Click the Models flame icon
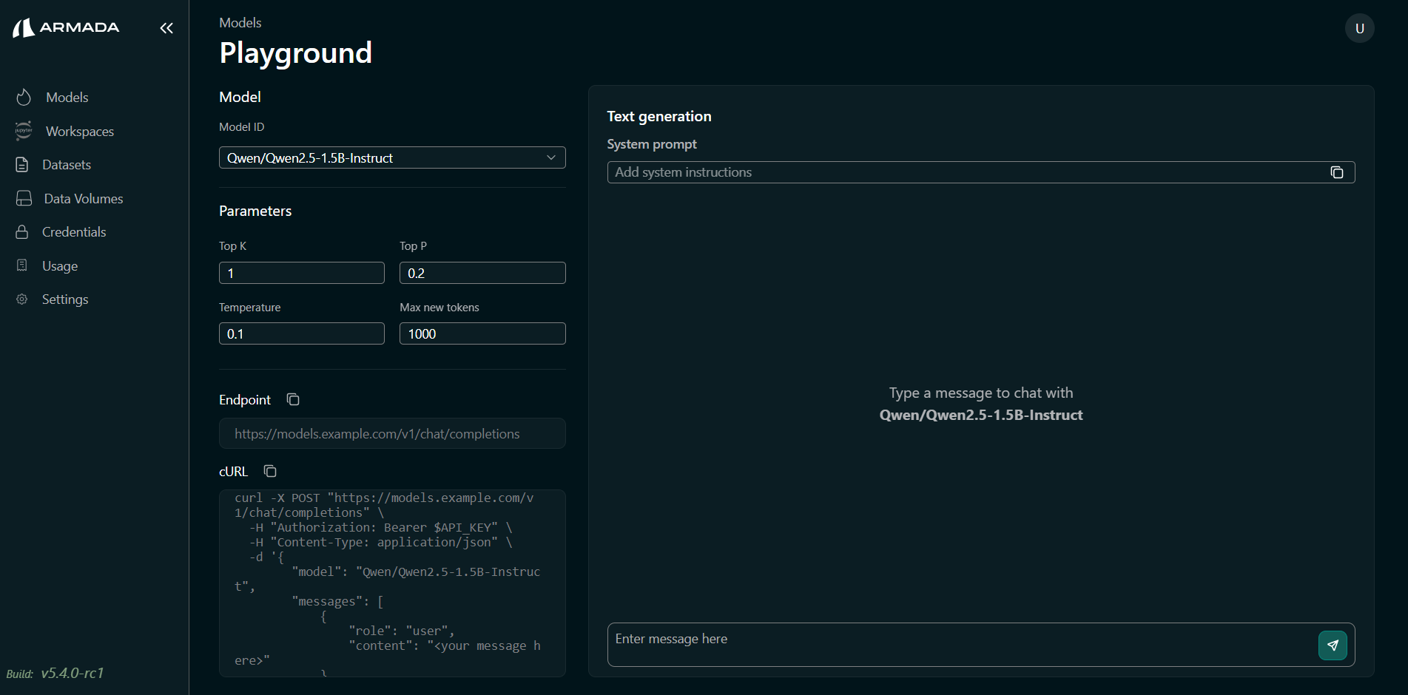The height and width of the screenshot is (695, 1408). pos(24,97)
